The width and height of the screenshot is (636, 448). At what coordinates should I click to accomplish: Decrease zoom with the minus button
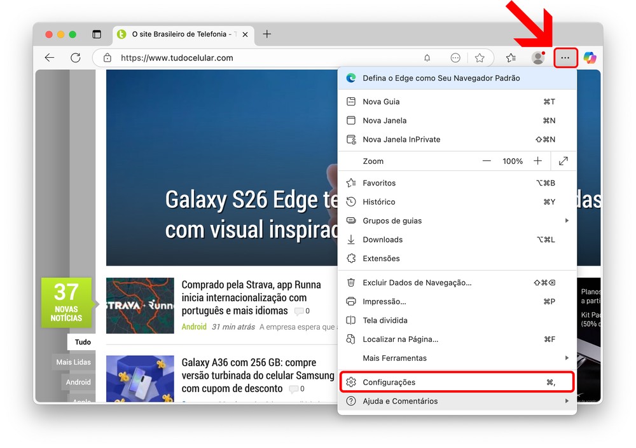click(487, 161)
